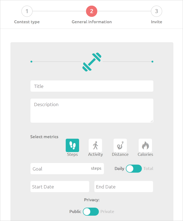Focus the Title input field

tap(92, 86)
